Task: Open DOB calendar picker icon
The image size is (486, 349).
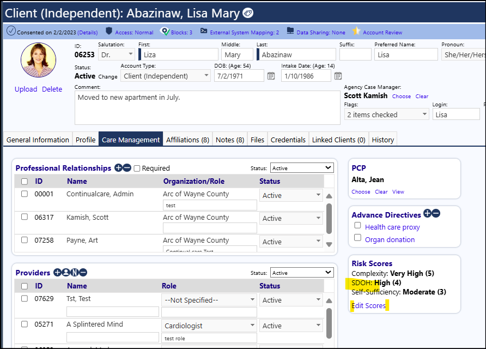Action: [x=271, y=76]
